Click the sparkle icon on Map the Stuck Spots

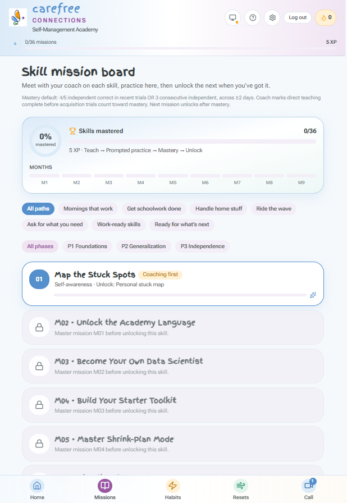[x=313, y=295]
